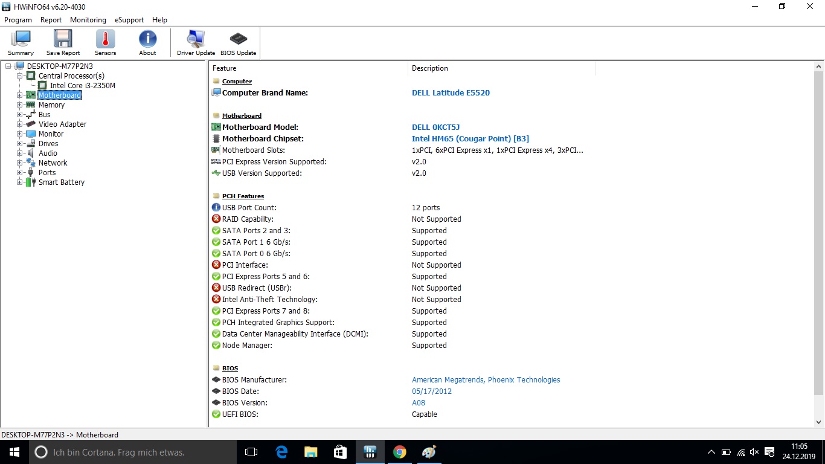Click green check icon beside Node Manager
825x464 pixels.
[x=216, y=346]
